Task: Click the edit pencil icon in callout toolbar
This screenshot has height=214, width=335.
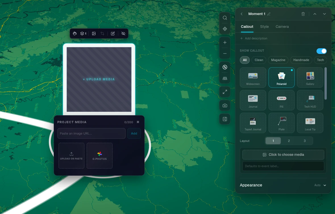Action: click(x=113, y=33)
